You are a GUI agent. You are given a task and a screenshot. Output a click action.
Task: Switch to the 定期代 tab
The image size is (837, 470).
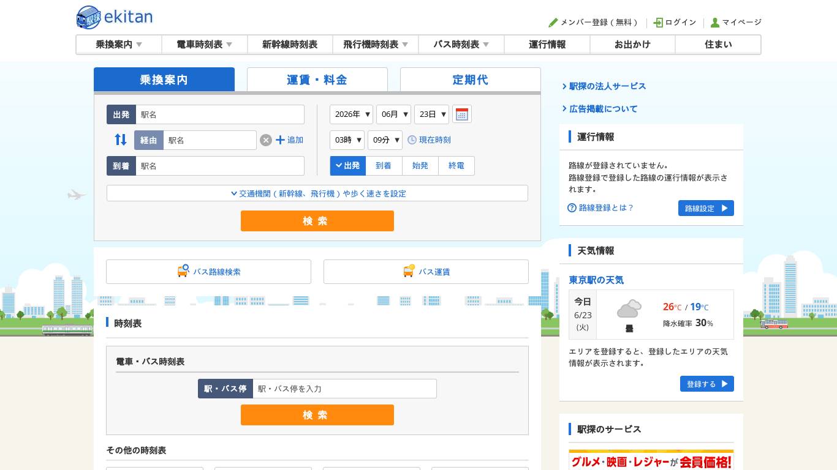coord(471,80)
